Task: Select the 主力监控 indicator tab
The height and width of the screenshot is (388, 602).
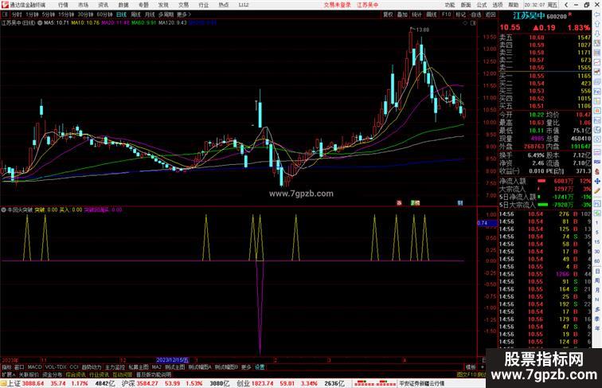Action: pos(115,367)
